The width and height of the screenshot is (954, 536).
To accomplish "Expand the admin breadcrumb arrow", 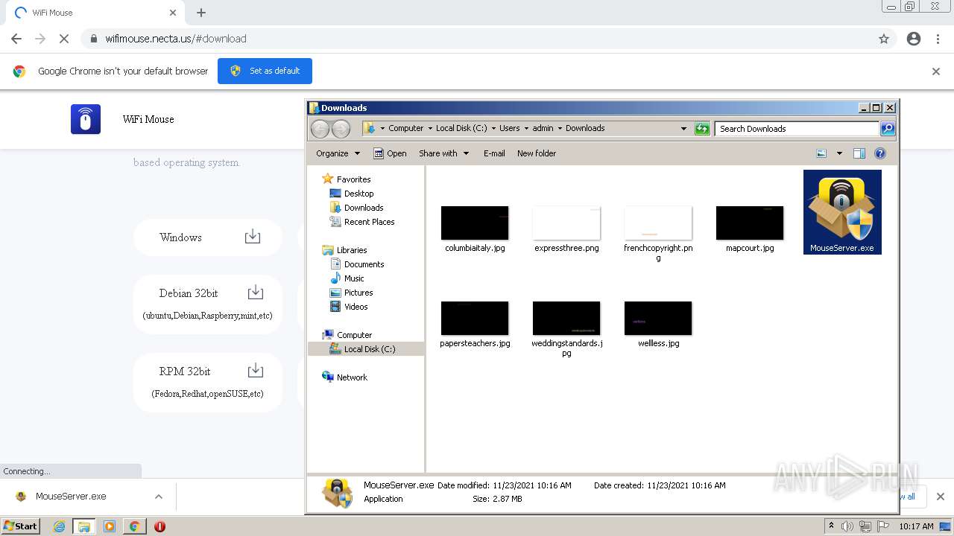I will (x=560, y=128).
